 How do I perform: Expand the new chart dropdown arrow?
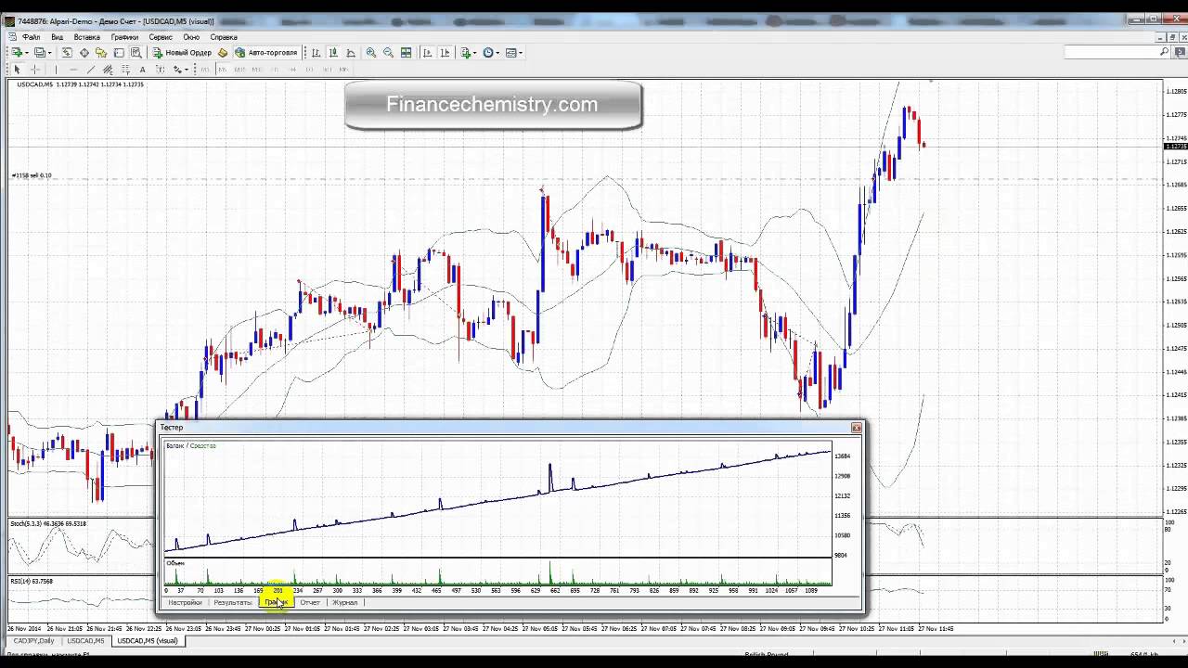click(x=27, y=53)
